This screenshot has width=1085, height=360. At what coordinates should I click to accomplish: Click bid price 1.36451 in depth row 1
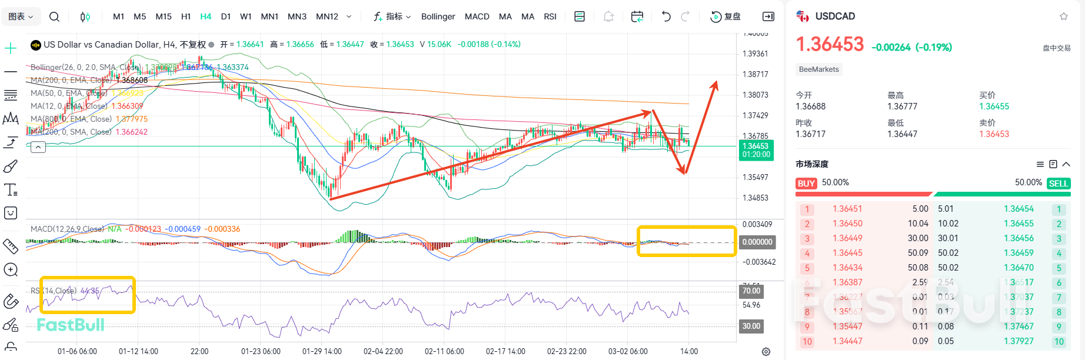pyautogui.click(x=847, y=209)
